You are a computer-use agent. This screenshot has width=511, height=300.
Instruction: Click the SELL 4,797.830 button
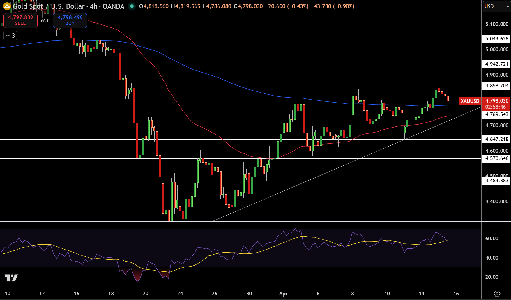coord(20,20)
